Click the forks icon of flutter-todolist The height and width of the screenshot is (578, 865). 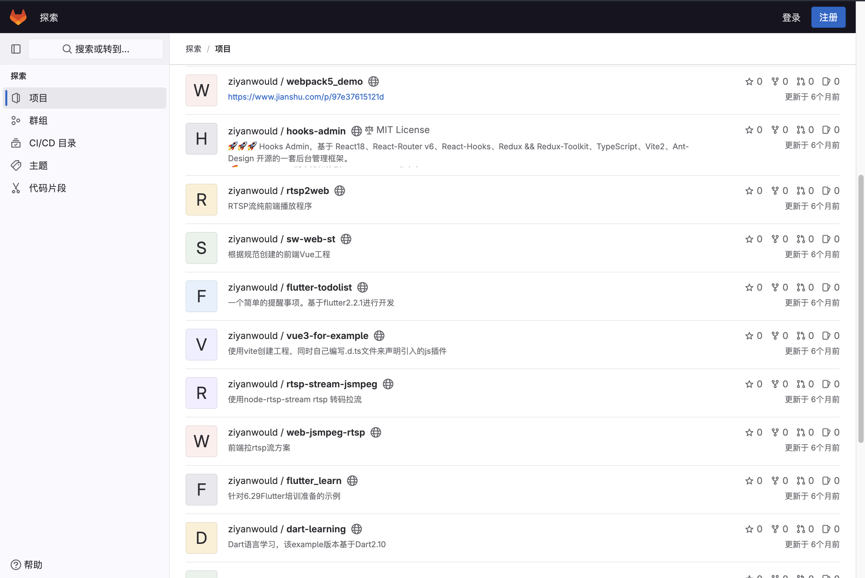[x=775, y=287]
